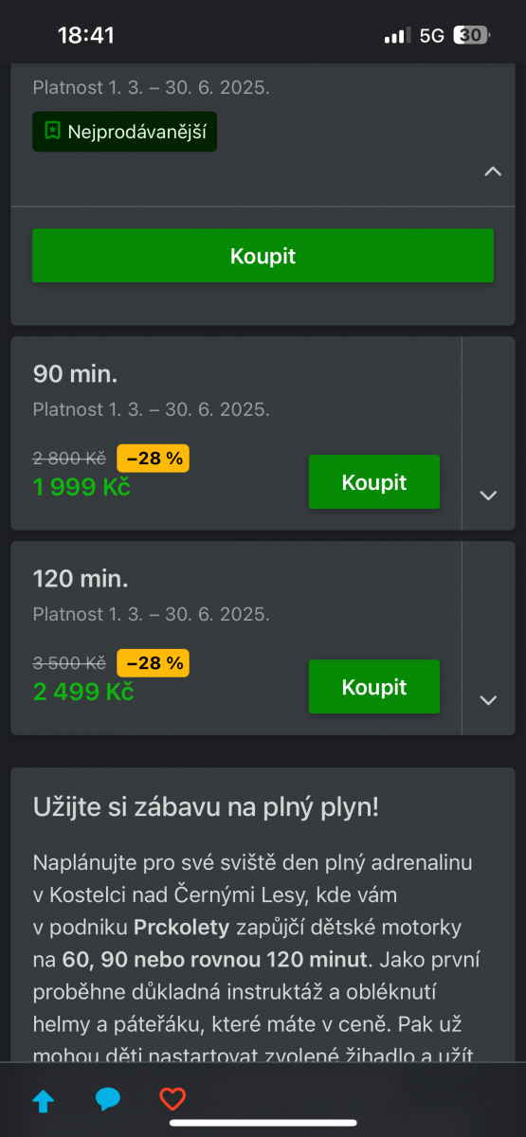This screenshot has height=1137, width=526.
Task: Expand the 120 min. offer details chevron
Action: point(488,700)
